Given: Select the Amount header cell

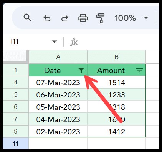Looking at the screenshot, I should point(116,70).
